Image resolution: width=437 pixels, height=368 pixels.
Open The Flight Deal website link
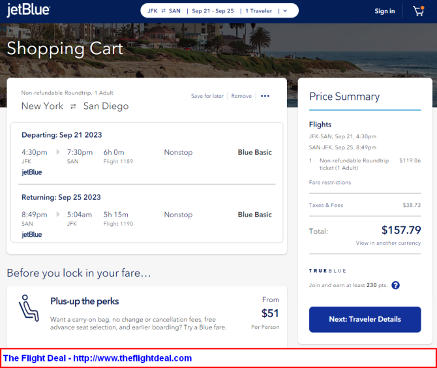pos(97,358)
